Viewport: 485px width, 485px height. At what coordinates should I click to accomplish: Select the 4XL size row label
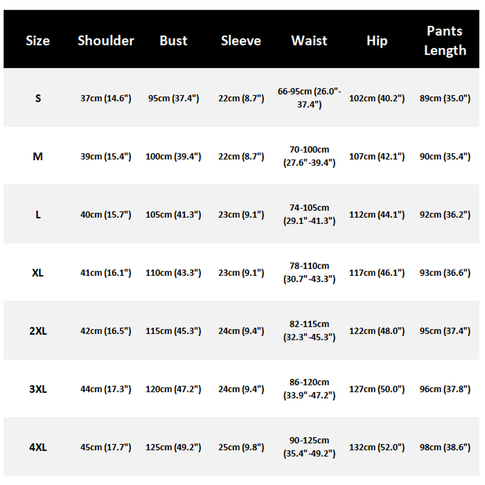pos(38,447)
